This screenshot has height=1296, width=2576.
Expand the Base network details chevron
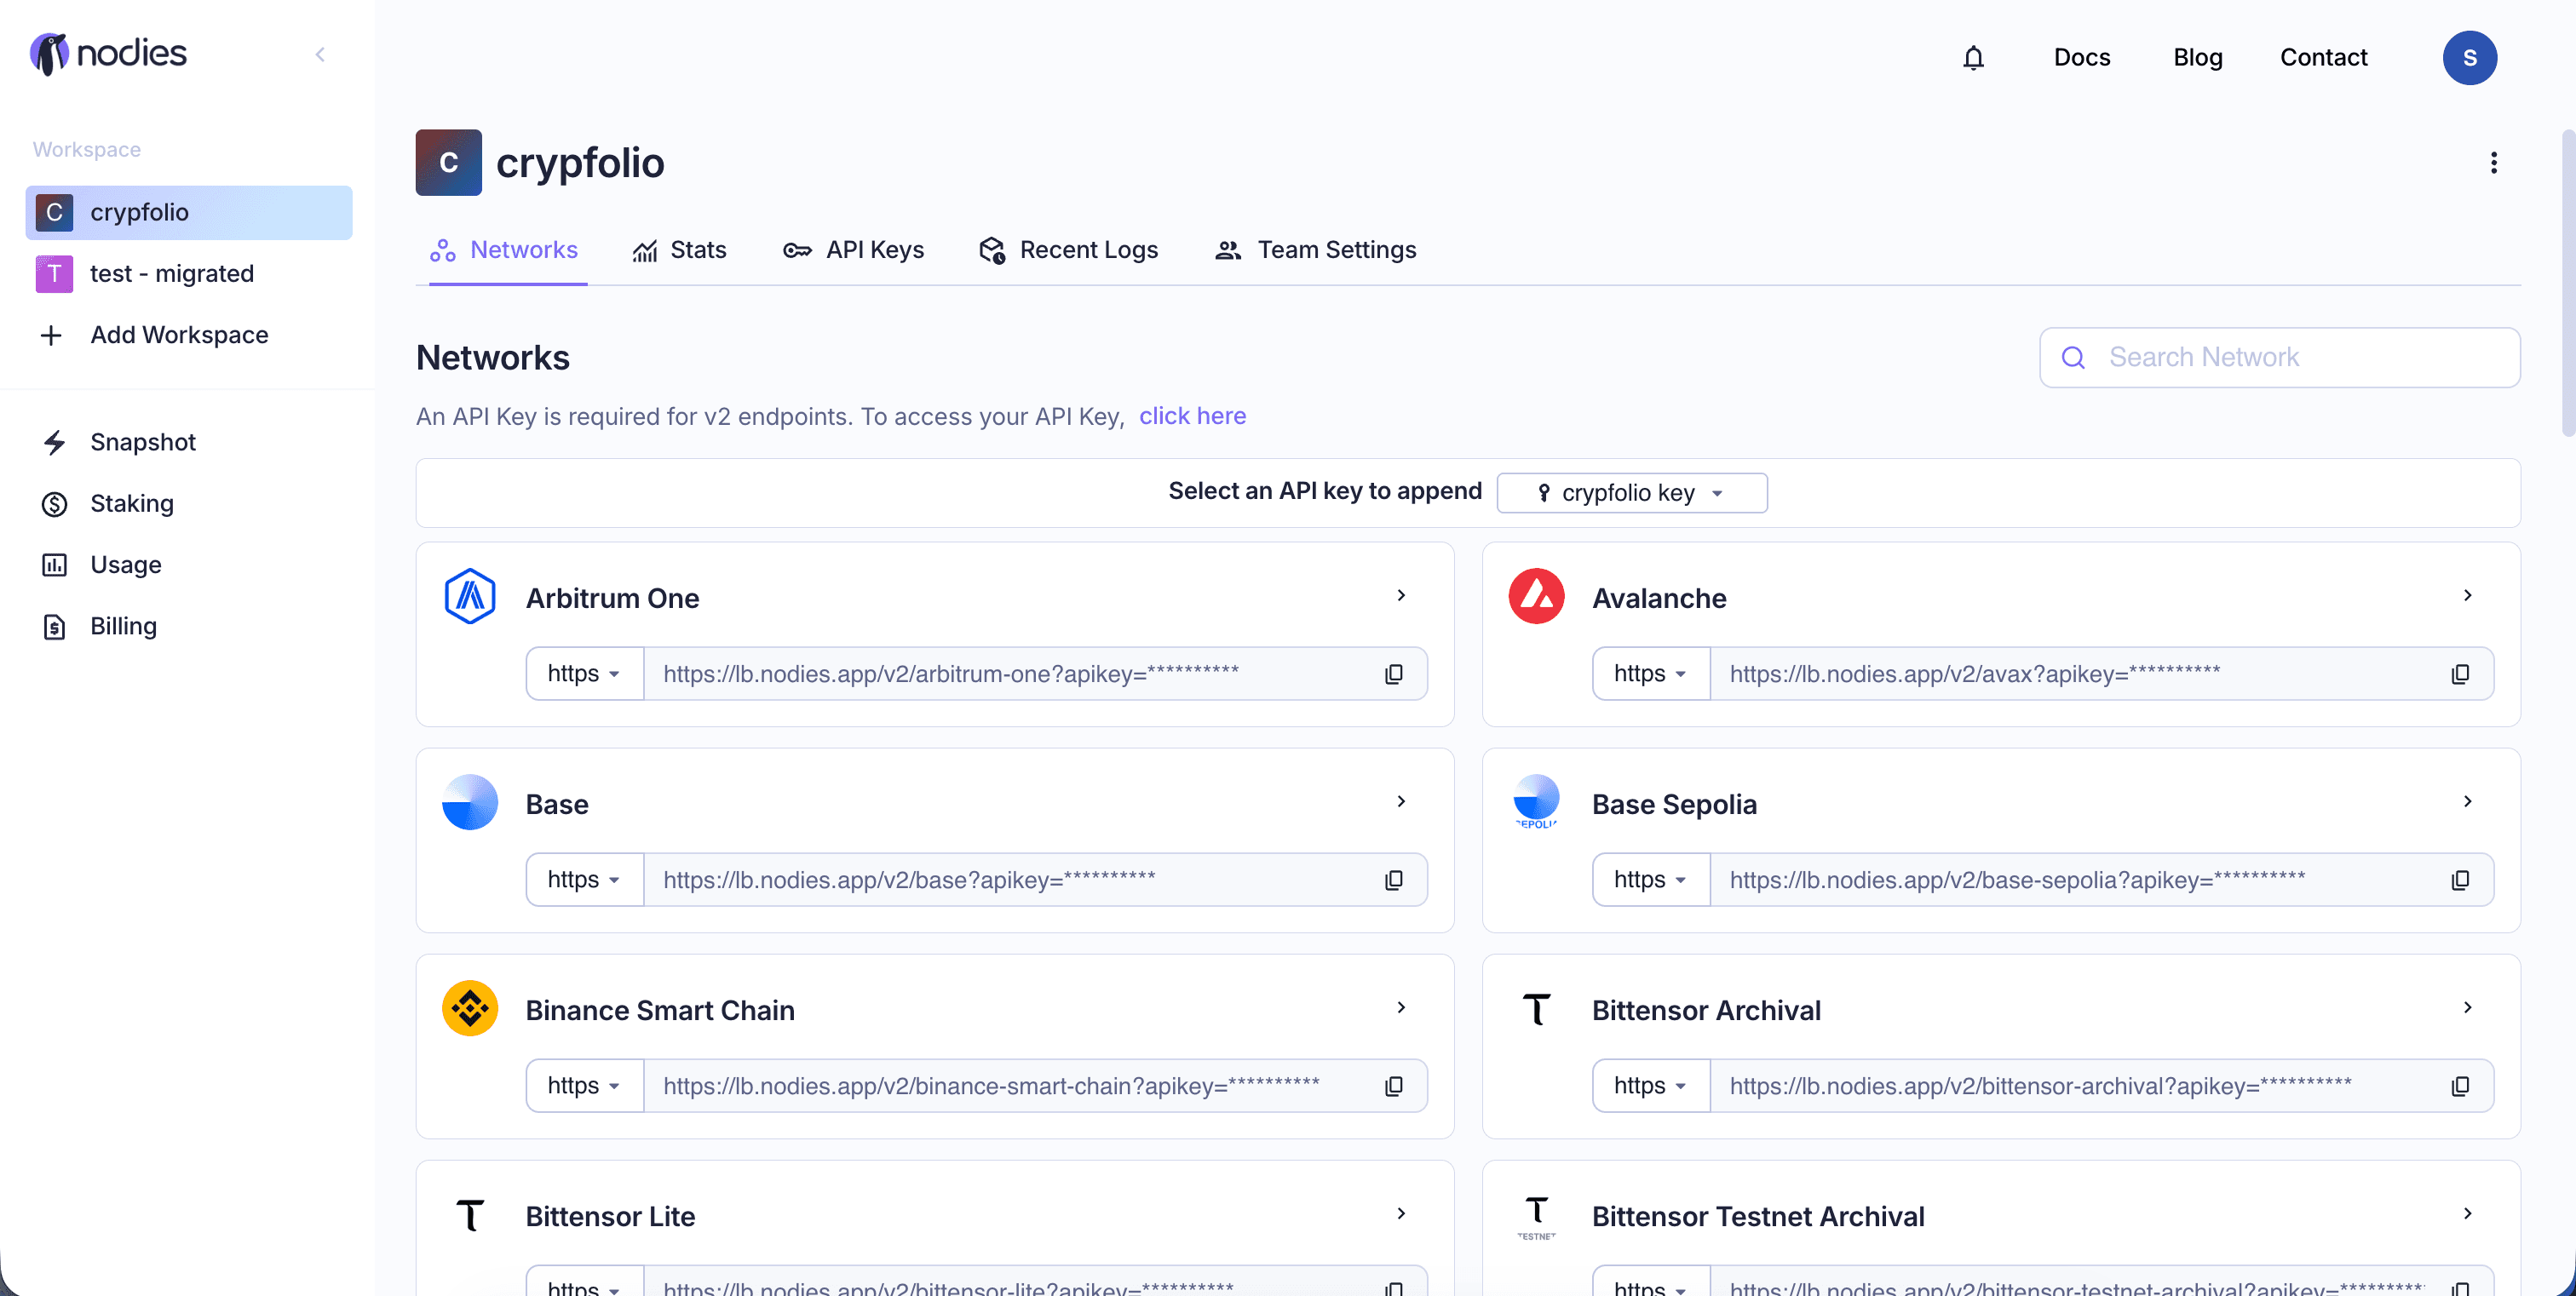point(1401,801)
